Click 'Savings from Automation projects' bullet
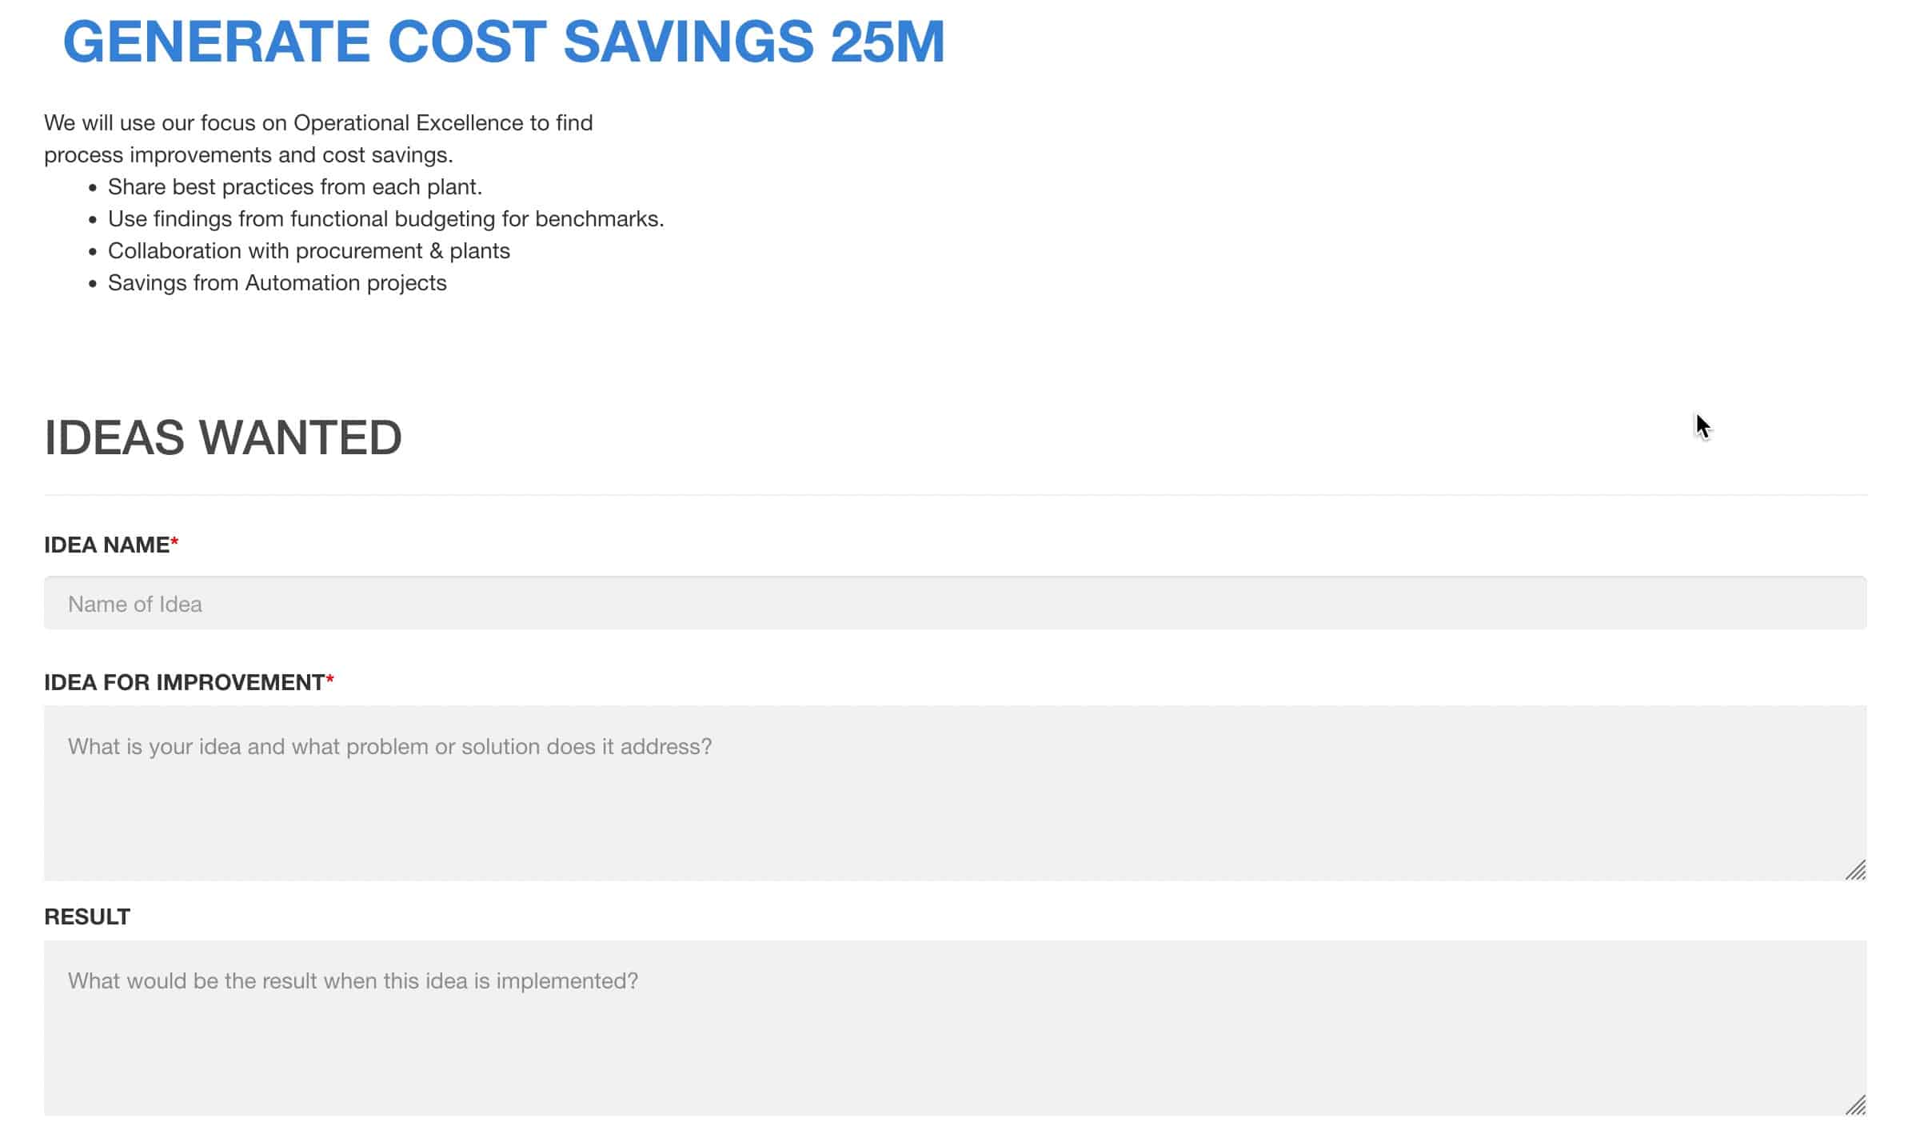The height and width of the screenshot is (1134, 1932). click(277, 283)
